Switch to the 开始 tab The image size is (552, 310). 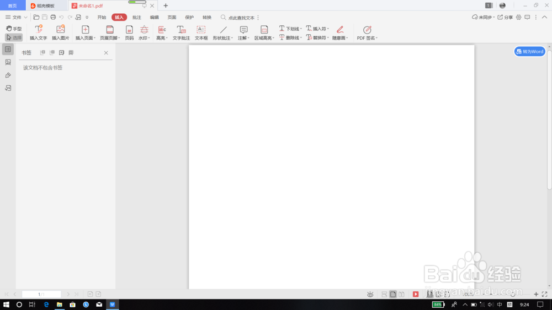click(x=102, y=17)
